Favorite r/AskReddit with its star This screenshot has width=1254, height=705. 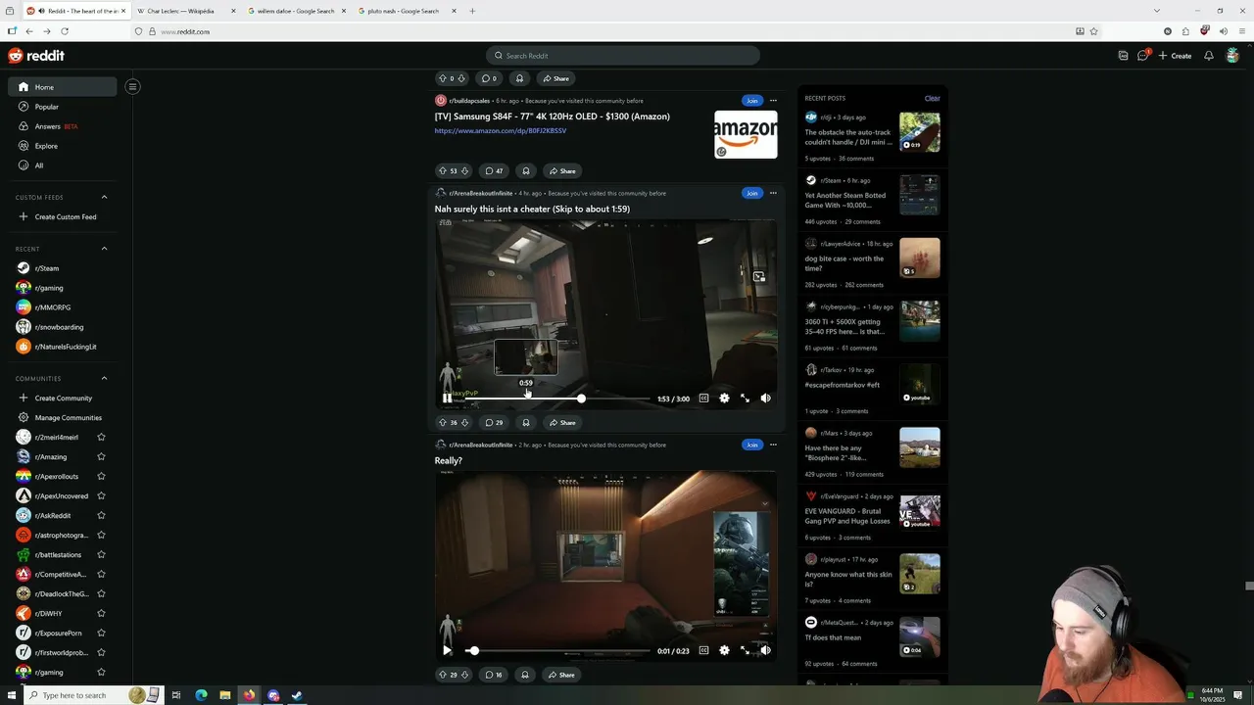click(x=101, y=515)
